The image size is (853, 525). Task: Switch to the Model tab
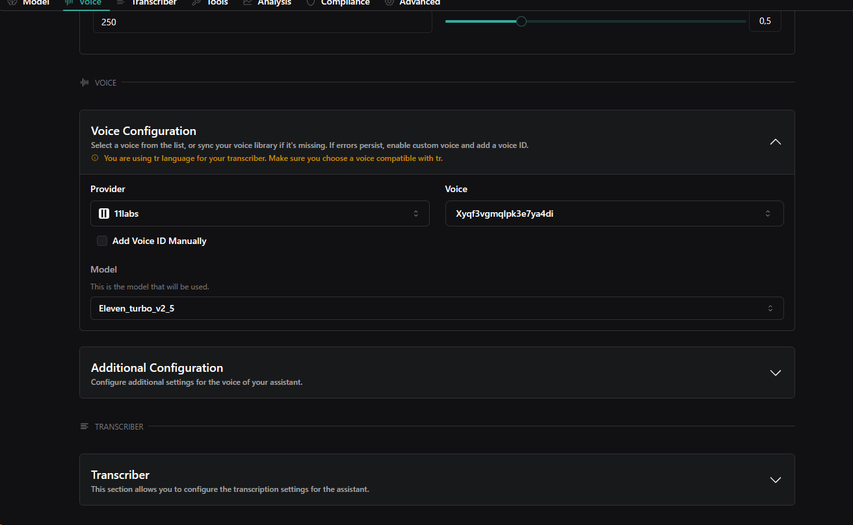(28, 3)
